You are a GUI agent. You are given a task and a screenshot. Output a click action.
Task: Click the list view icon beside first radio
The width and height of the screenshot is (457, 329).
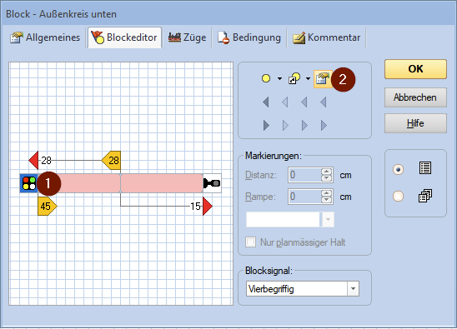425,168
